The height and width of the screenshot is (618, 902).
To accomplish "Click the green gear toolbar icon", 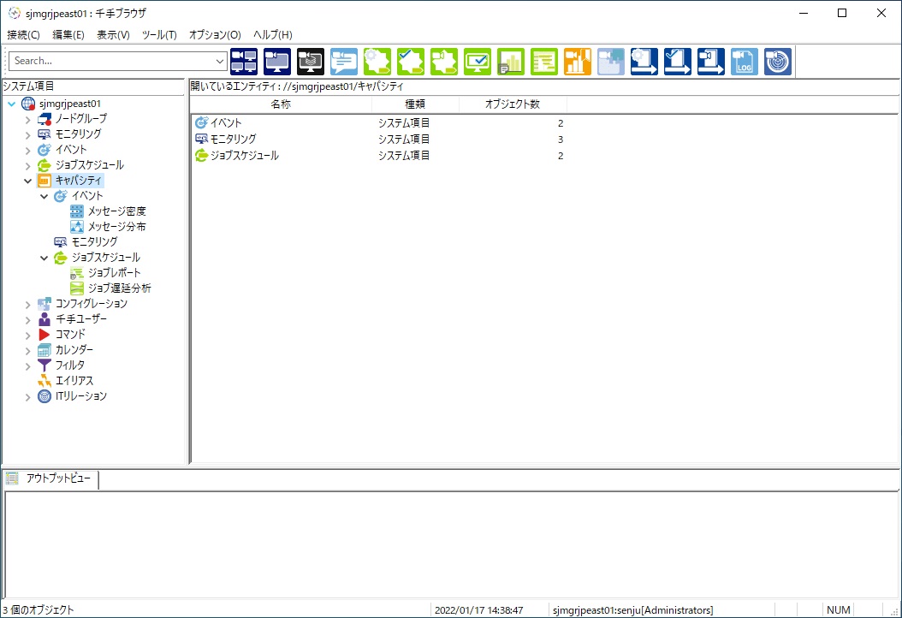I will click(x=377, y=62).
